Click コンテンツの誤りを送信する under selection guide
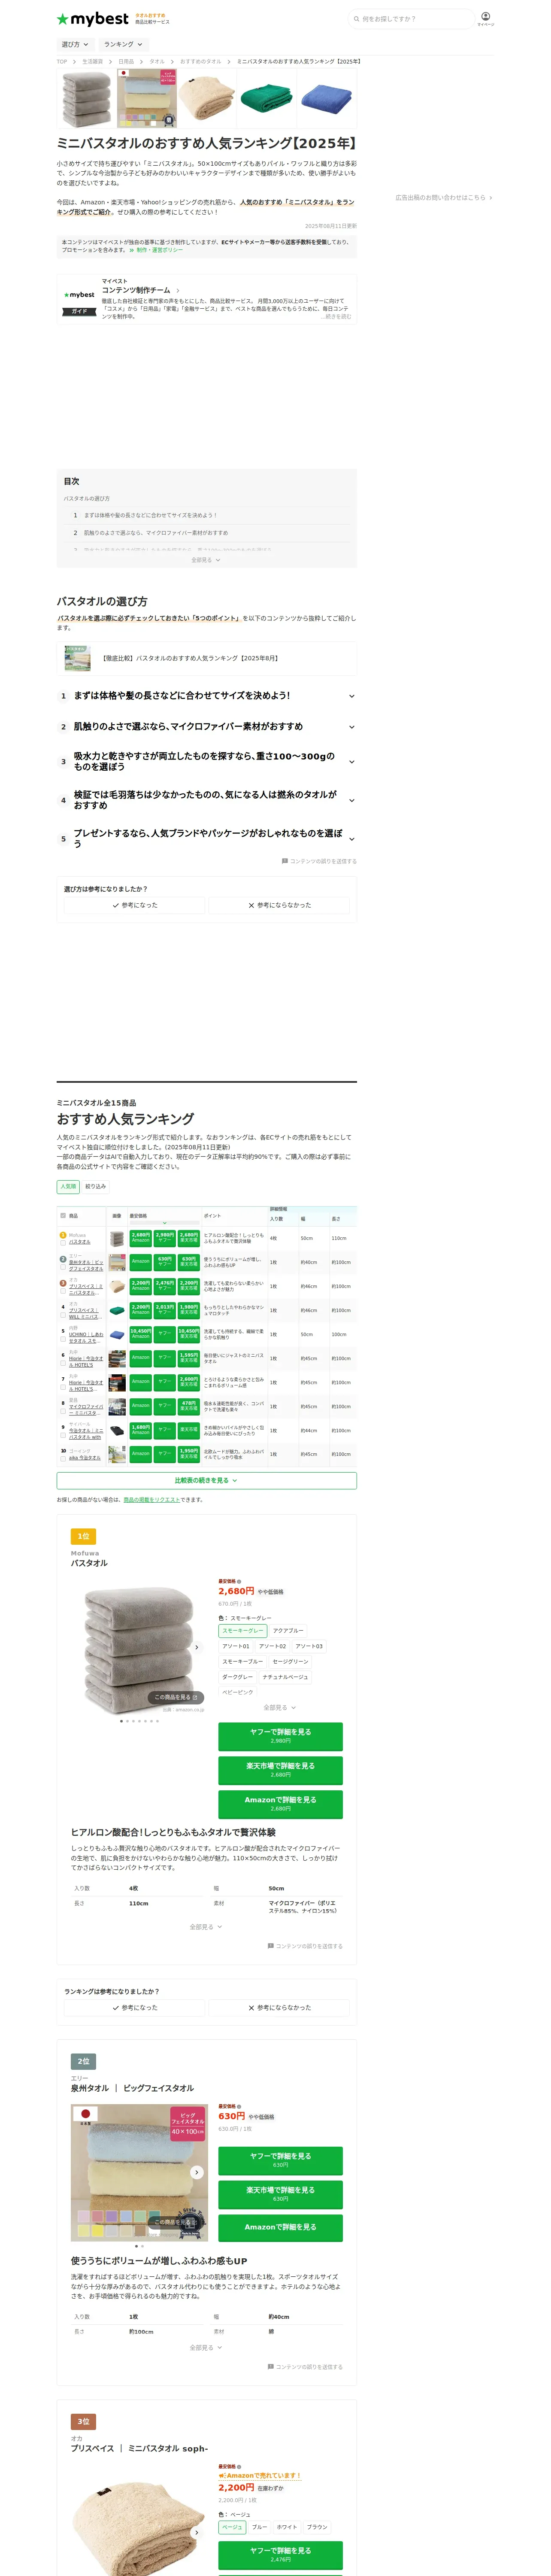The image size is (551, 2576). [x=319, y=861]
